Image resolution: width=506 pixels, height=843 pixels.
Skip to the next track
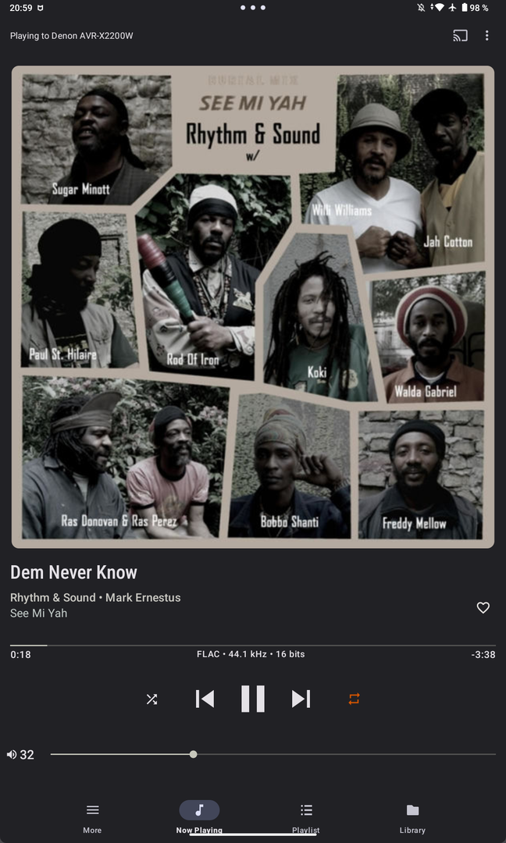(x=301, y=699)
